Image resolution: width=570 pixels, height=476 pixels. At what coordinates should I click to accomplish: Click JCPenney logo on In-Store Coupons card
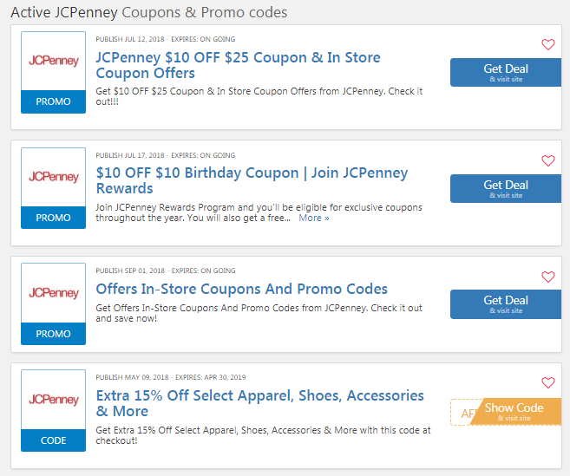pyautogui.click(x=54, y=293)
